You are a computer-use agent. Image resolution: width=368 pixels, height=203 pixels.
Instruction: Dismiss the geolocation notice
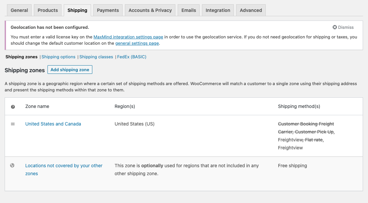[x=343, y=27]
